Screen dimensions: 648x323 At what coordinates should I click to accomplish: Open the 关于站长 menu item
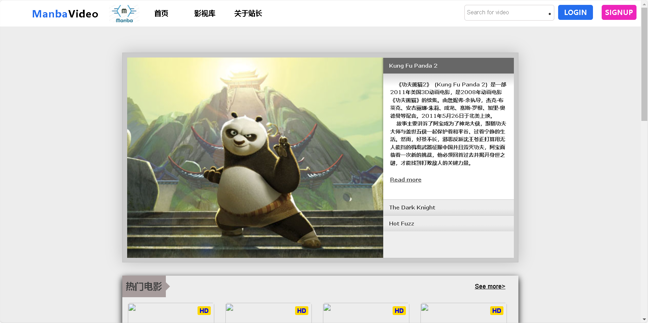pos(248,13)
